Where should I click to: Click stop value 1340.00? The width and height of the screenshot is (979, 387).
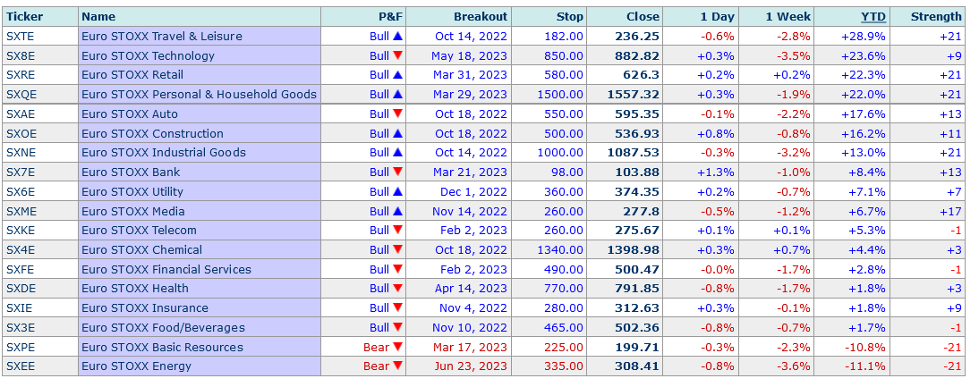pyautogui.click(x=560, y=250)
